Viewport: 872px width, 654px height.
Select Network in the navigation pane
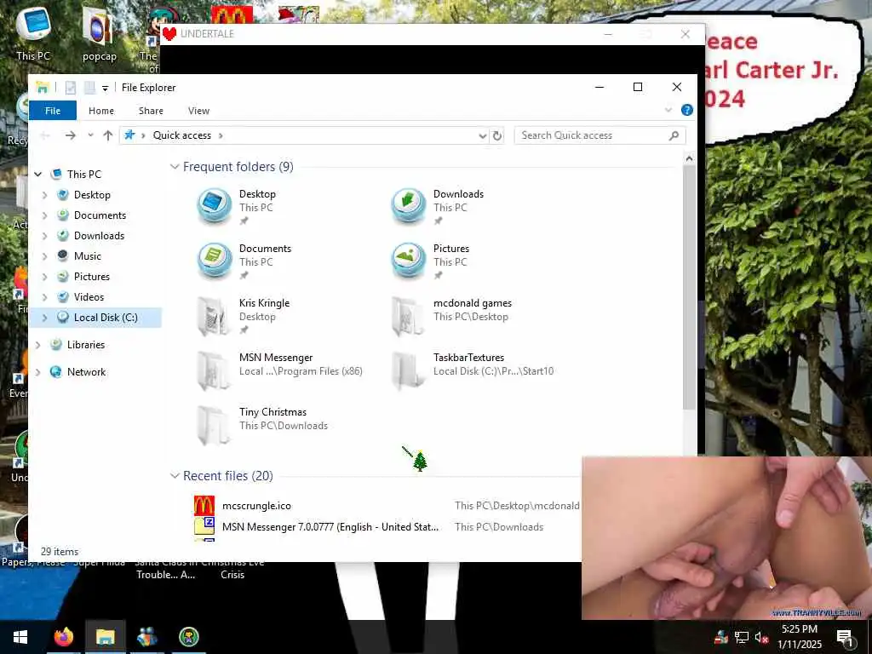[86, 372]
